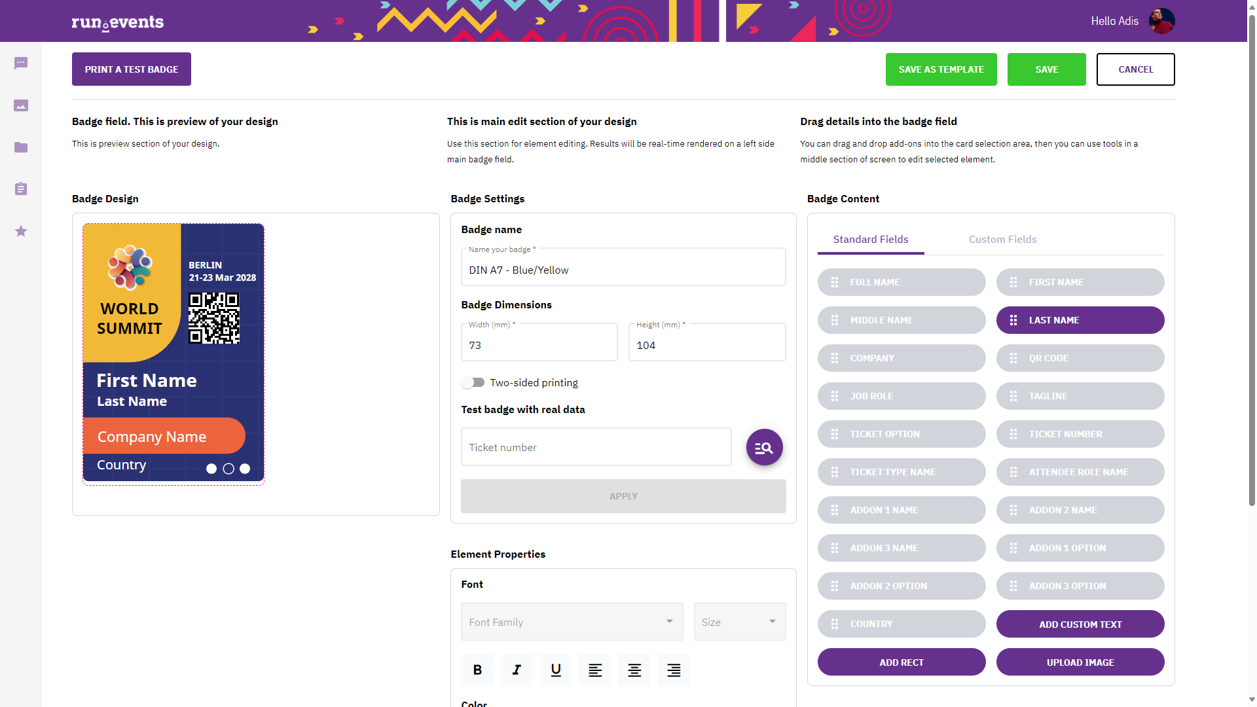The height and width of the screenshot is (707, 1257).
Task: Open the clipboard icon in sidebar
Action: pos(21,189)
